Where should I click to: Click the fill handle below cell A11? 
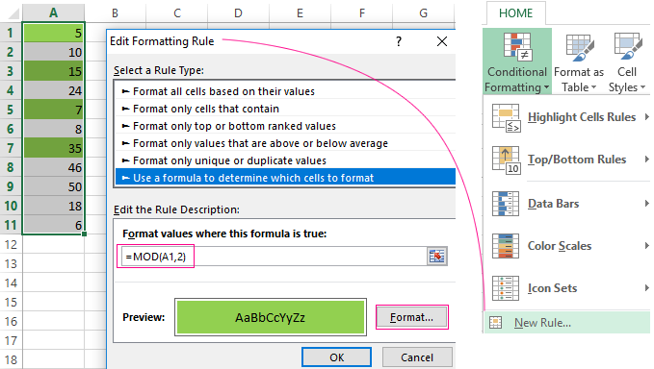(x=84, y=234)
